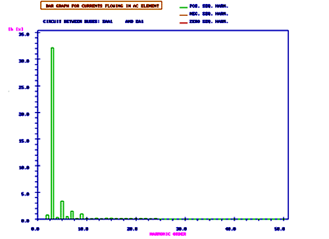The height and width of the screenshot is (239, 329).
Task: Select the small green bar at harmonic 2
Action: pyautogui.click(x=47, y=217)
